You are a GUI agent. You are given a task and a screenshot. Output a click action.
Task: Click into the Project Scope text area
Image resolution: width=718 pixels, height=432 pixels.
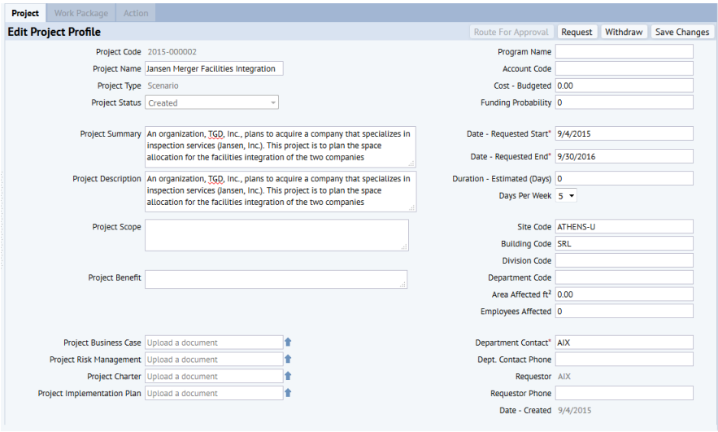(x=276, y=235)
